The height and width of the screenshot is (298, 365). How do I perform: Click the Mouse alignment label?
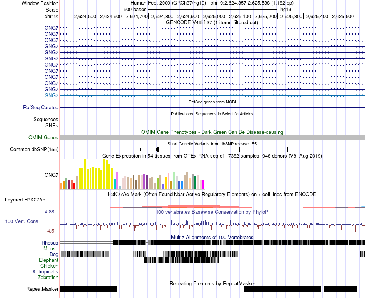tap(51, 249)
